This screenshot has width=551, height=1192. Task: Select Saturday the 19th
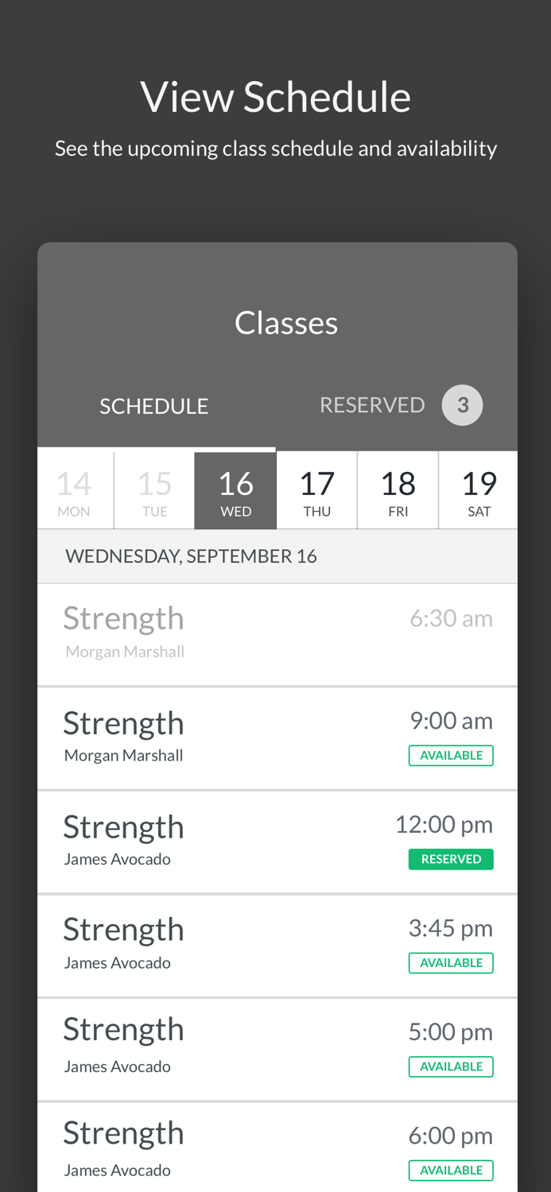tap(479, 492)
